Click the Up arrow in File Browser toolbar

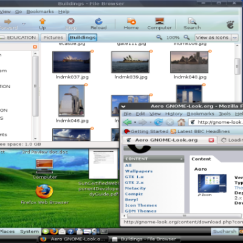click(43, 21)
